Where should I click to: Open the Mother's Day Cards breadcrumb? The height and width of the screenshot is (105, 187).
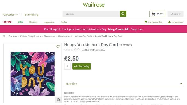pyautogui.click(x=83, y=36)
